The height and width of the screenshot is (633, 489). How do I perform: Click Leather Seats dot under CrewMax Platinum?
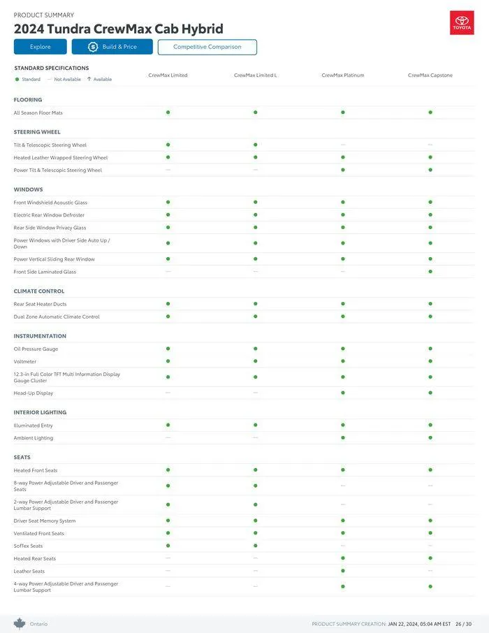coord(343,571)
